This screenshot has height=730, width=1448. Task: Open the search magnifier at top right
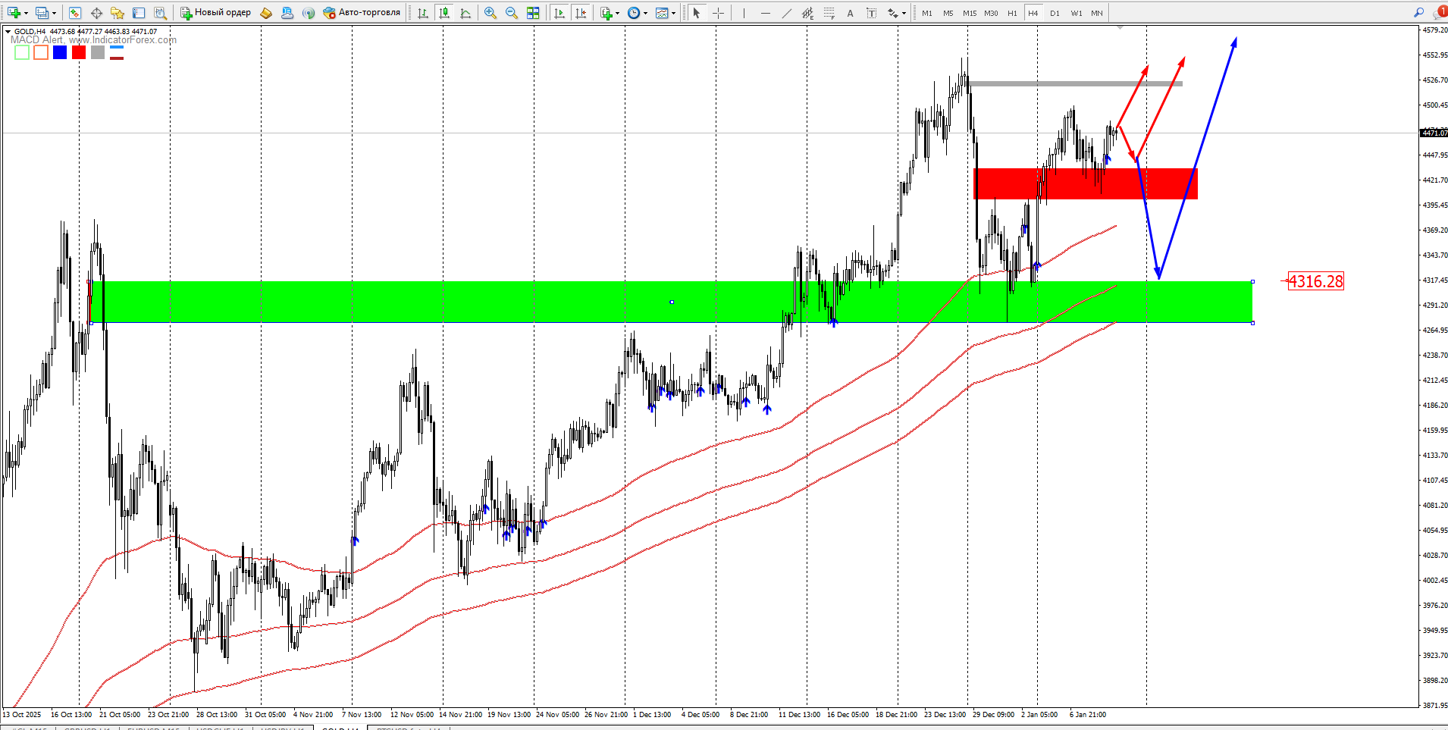coord(1418,13)
